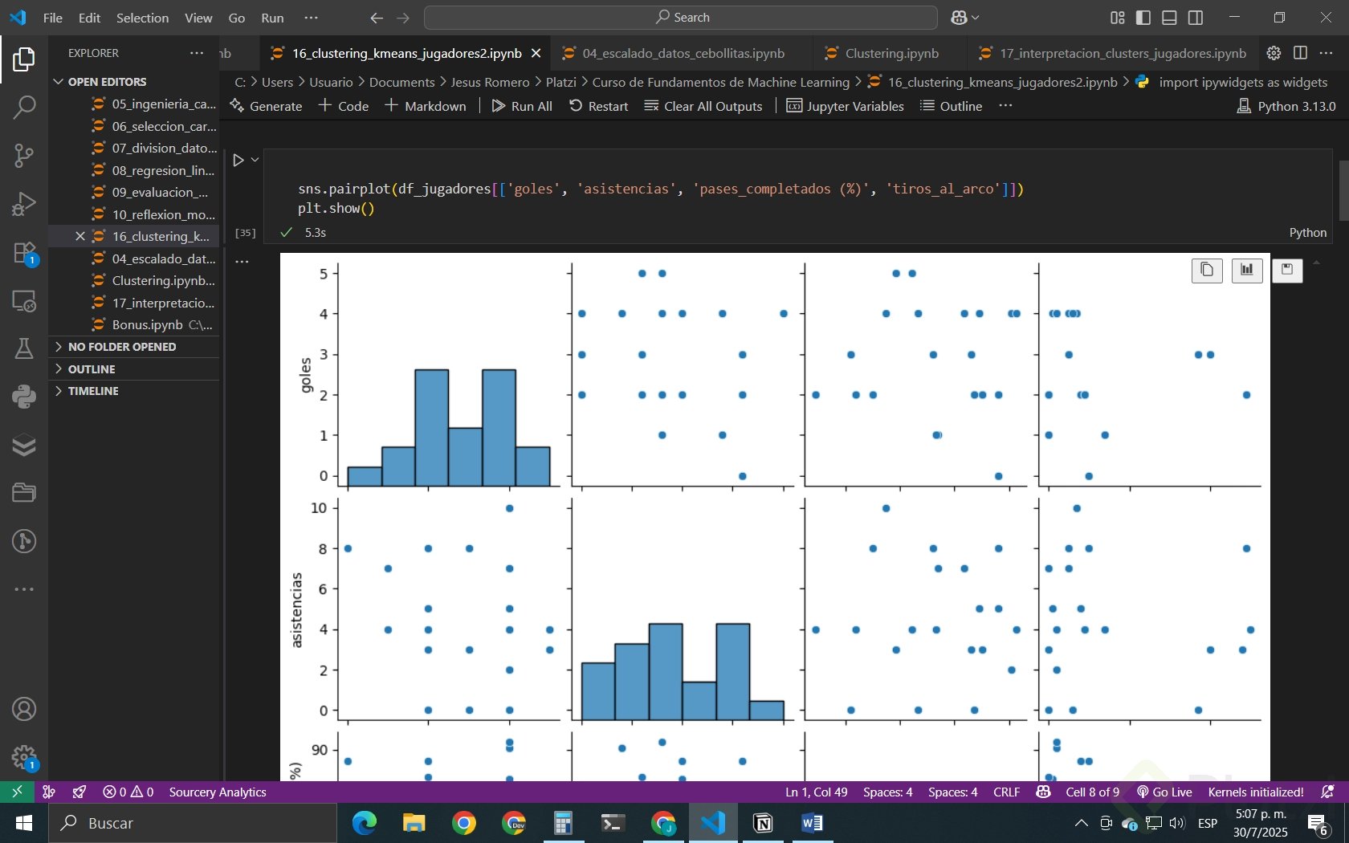Screen dimensions: 1349x843
Task: Open the Run and Debug view
Action: point(24,204)
